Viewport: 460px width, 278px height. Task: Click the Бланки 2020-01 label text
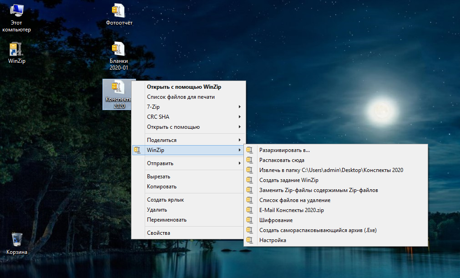pos(119,64)
